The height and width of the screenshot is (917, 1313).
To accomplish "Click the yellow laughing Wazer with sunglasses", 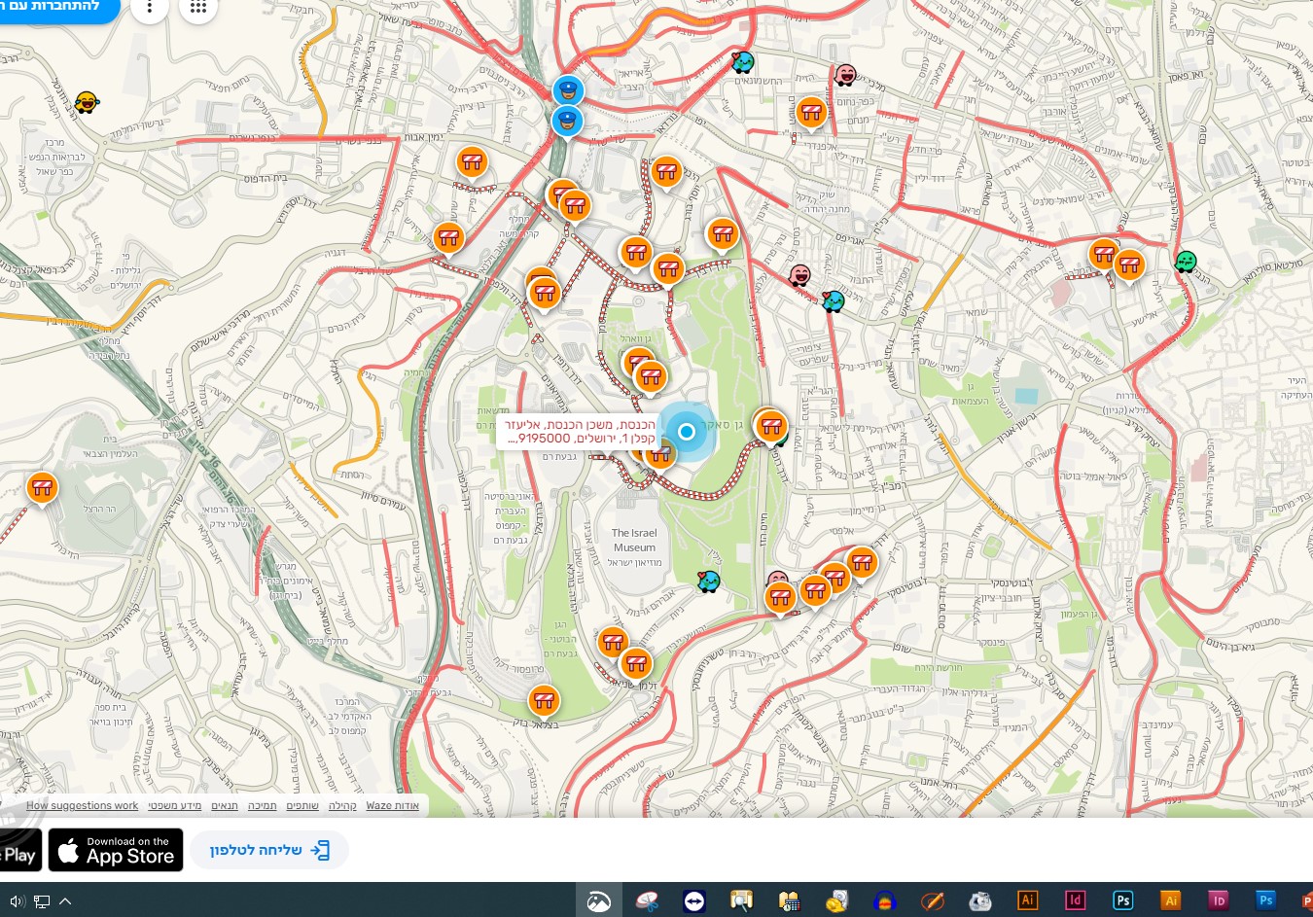I will click(87, 102).
